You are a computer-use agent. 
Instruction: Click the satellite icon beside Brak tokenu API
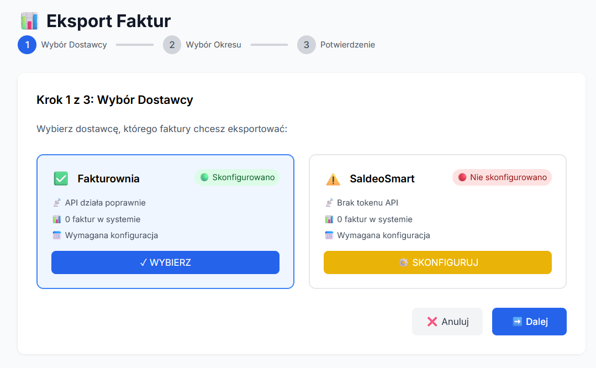coord(329,203)
